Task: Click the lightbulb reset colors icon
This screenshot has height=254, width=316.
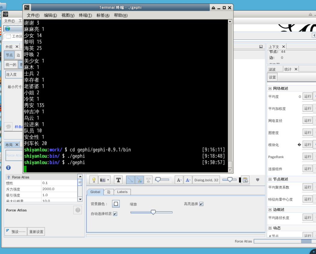Action: 94,180
